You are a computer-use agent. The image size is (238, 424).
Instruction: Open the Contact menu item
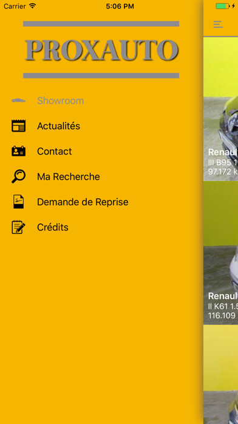[x=101, y=152]
